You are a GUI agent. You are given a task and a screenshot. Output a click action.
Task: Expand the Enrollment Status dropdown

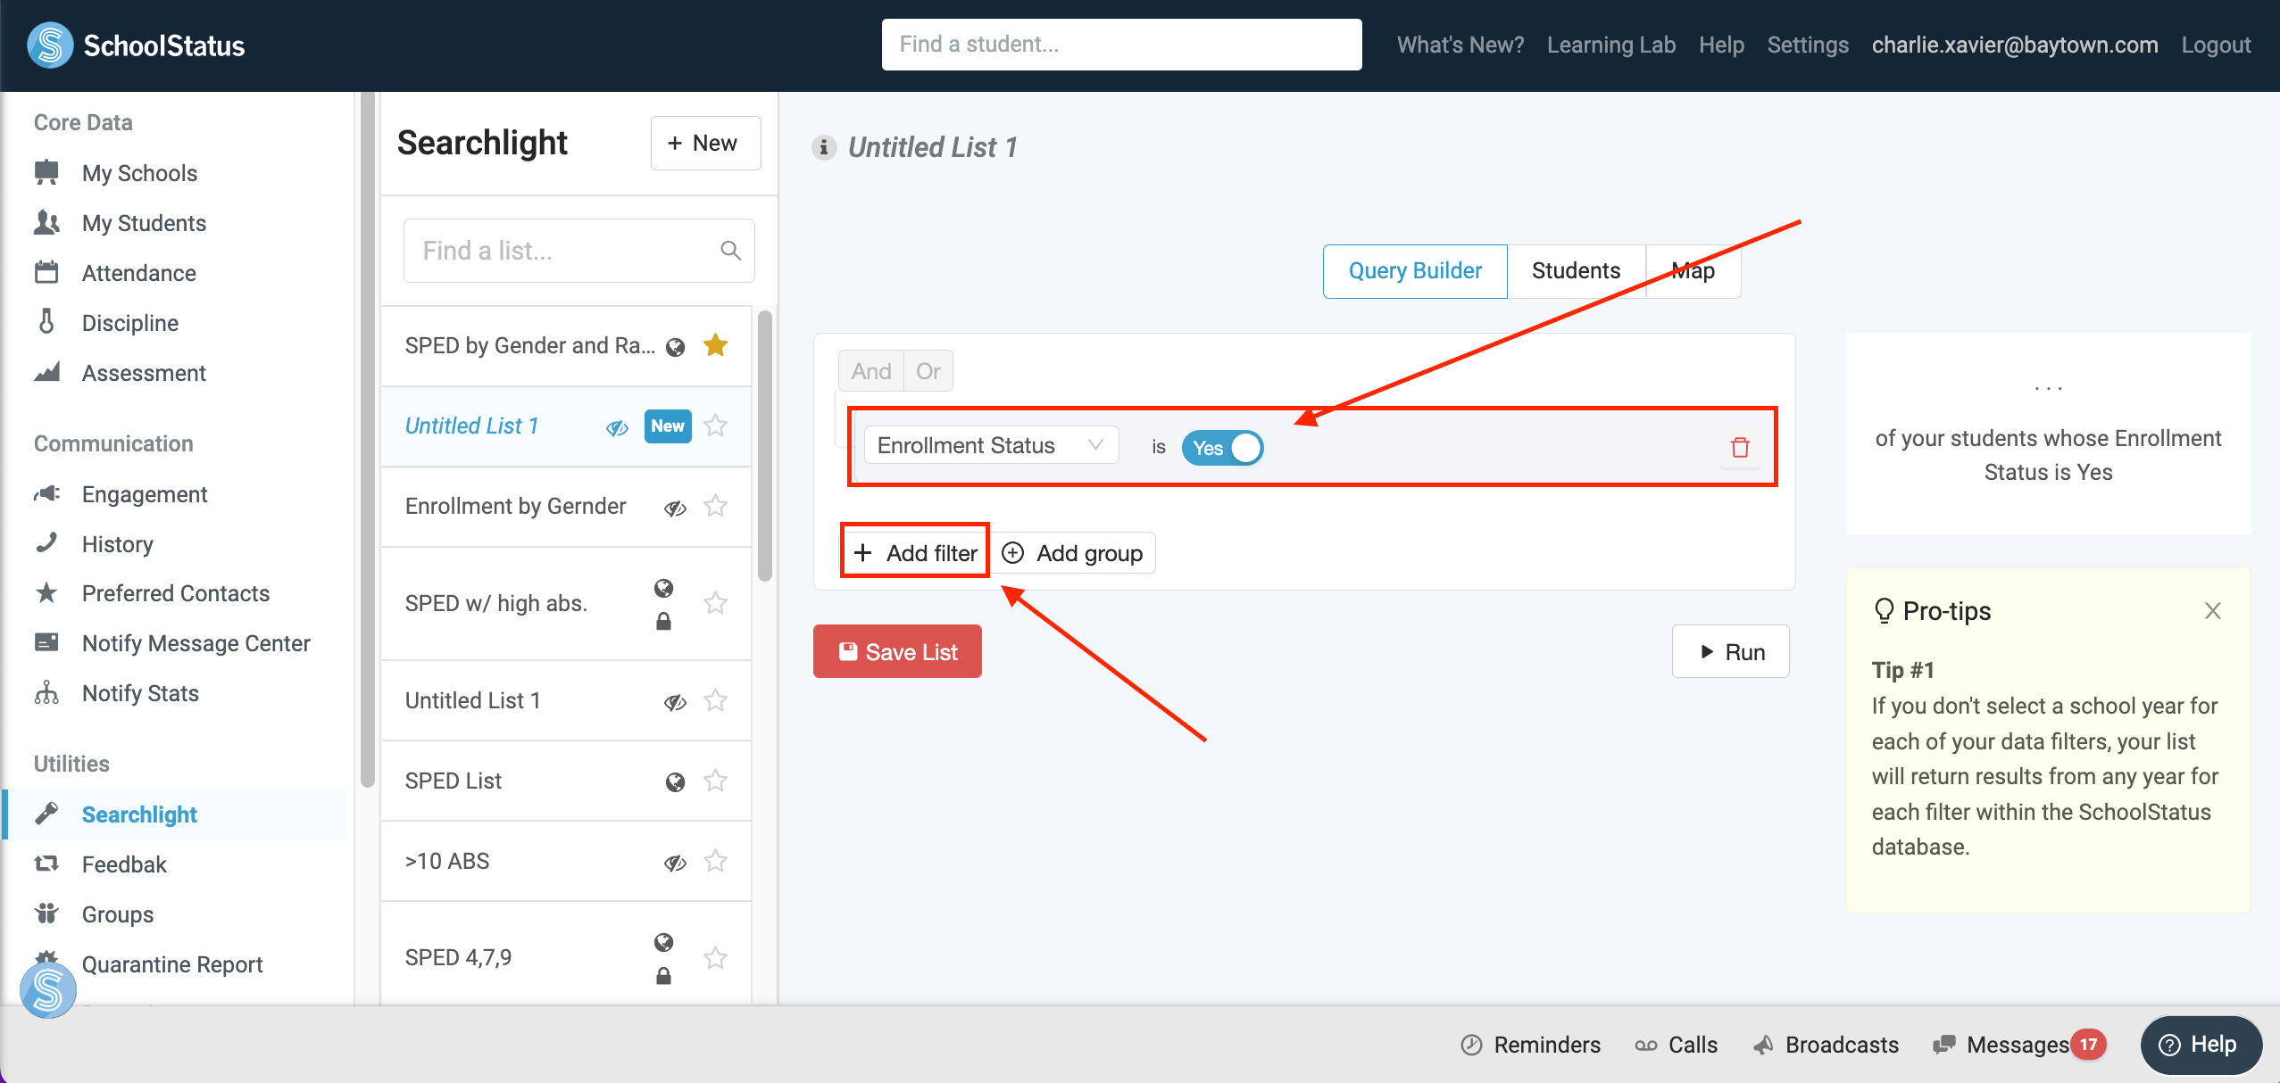tap(991, 445)
